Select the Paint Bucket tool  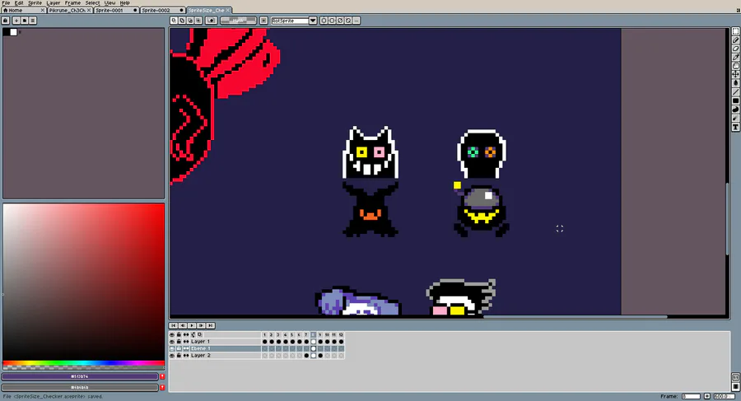coord(736,83)
